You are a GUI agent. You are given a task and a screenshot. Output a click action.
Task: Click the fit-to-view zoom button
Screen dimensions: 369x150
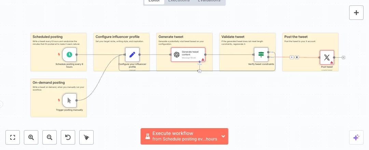pos(13,137)
